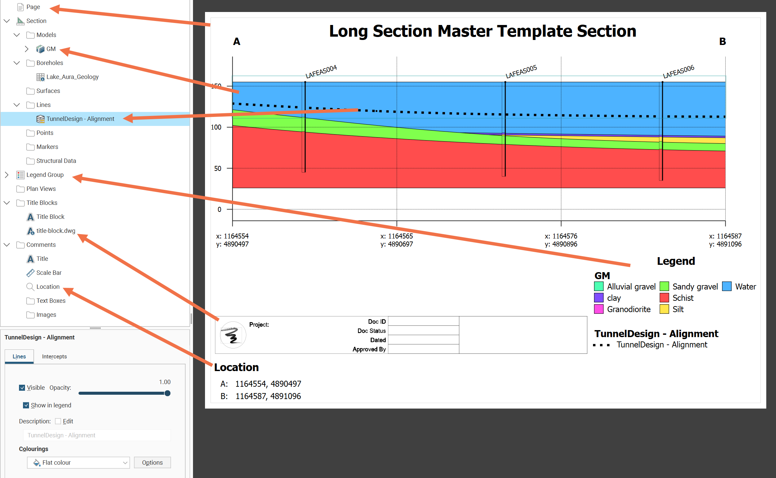The image size is (776, 478).
Task: Enable the Description Edit checkbox
Action: pyautogui.click(x=58, y=421)
